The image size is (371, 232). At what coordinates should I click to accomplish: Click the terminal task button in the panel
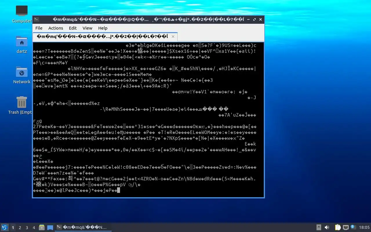83,227
